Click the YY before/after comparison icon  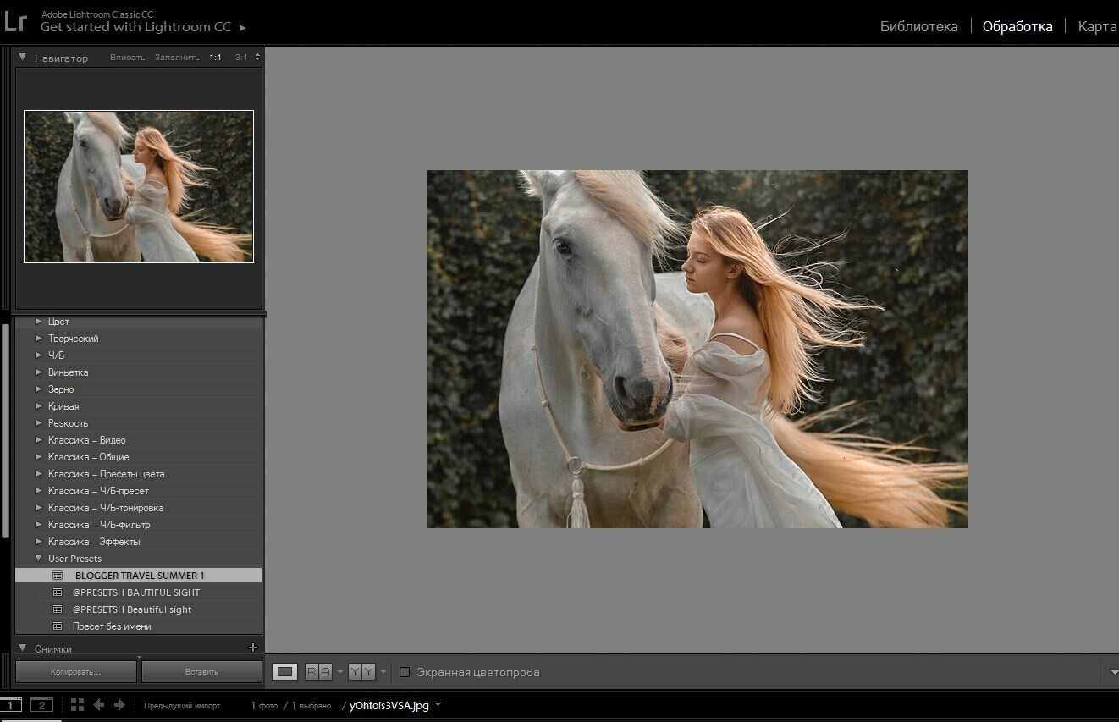[361, 672]
